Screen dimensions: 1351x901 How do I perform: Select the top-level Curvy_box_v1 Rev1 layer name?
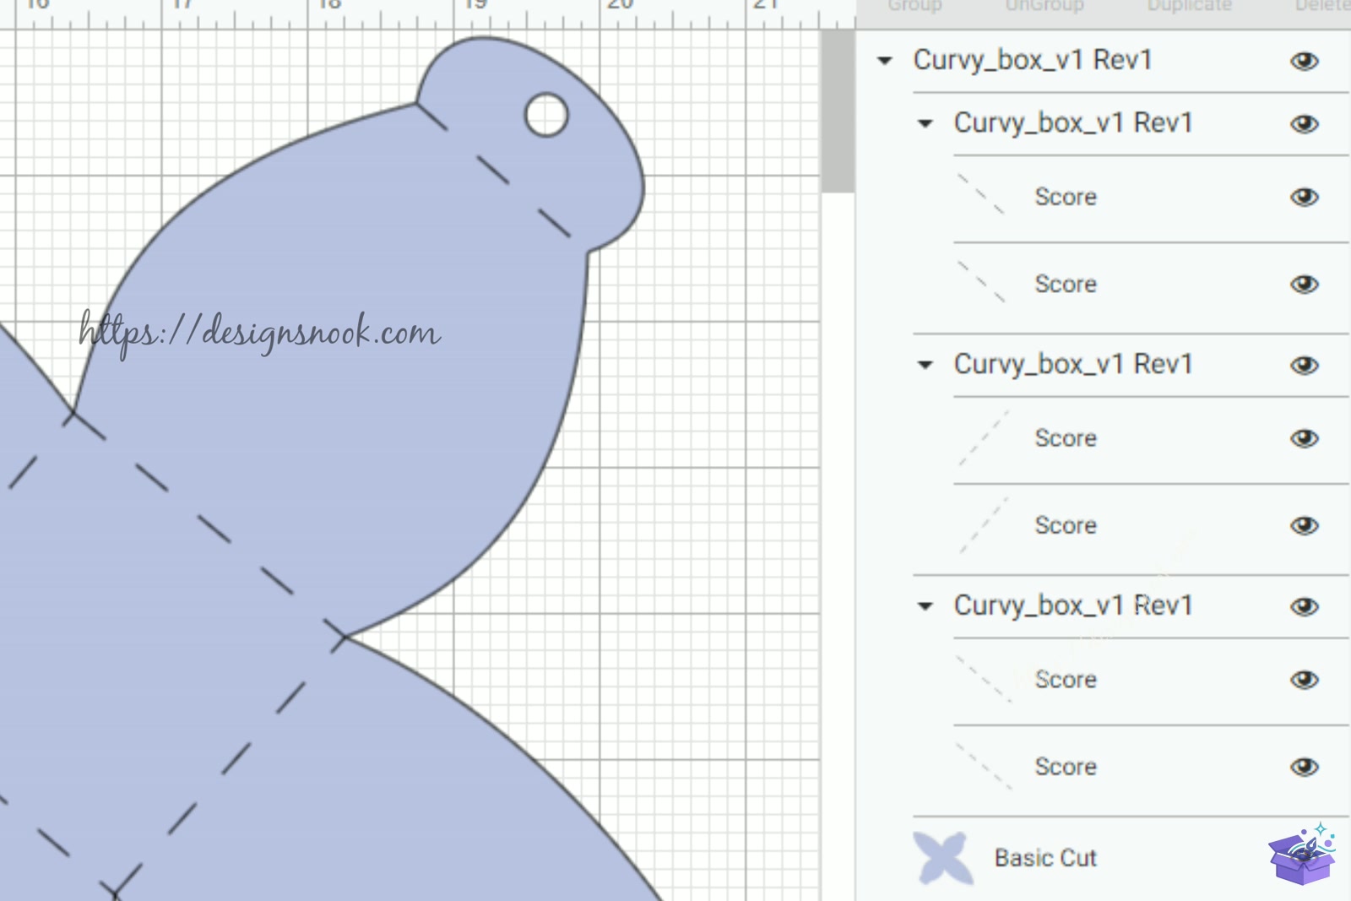click(1033, 60)
